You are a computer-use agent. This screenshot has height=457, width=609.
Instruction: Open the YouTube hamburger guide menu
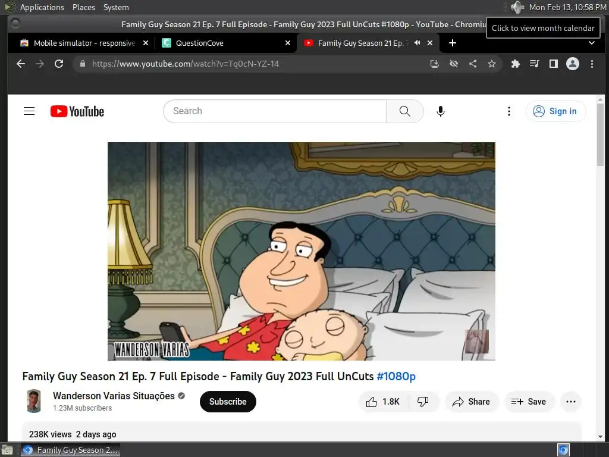[29, 111]
